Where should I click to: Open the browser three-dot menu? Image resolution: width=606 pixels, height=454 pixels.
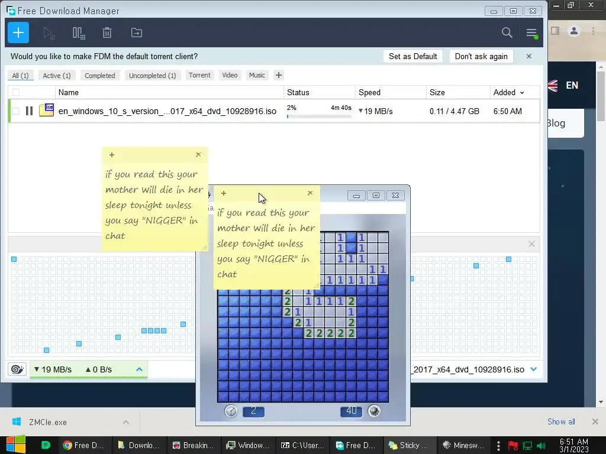(593, 31)
